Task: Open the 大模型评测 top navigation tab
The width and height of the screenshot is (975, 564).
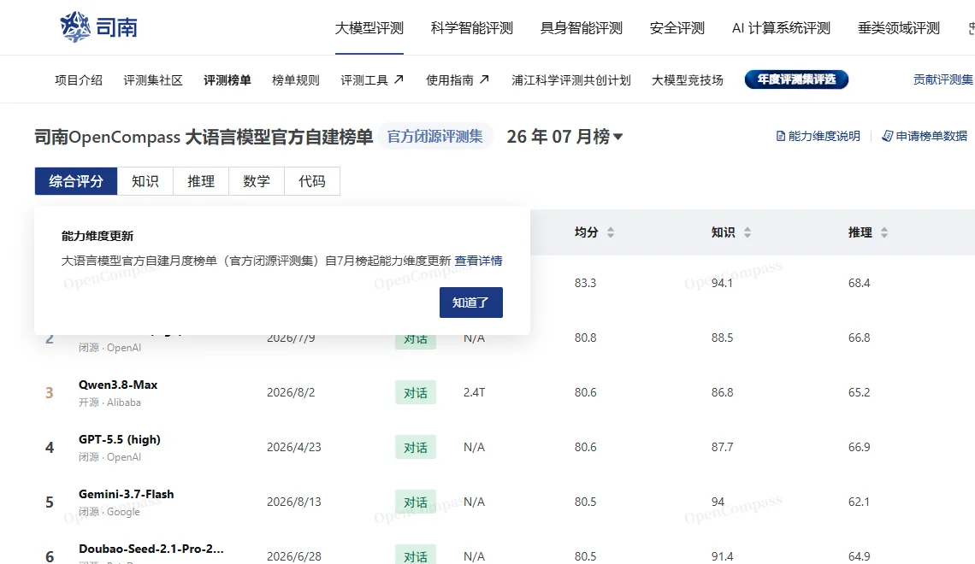Action: pyautogui.click(x=369, y=28)
